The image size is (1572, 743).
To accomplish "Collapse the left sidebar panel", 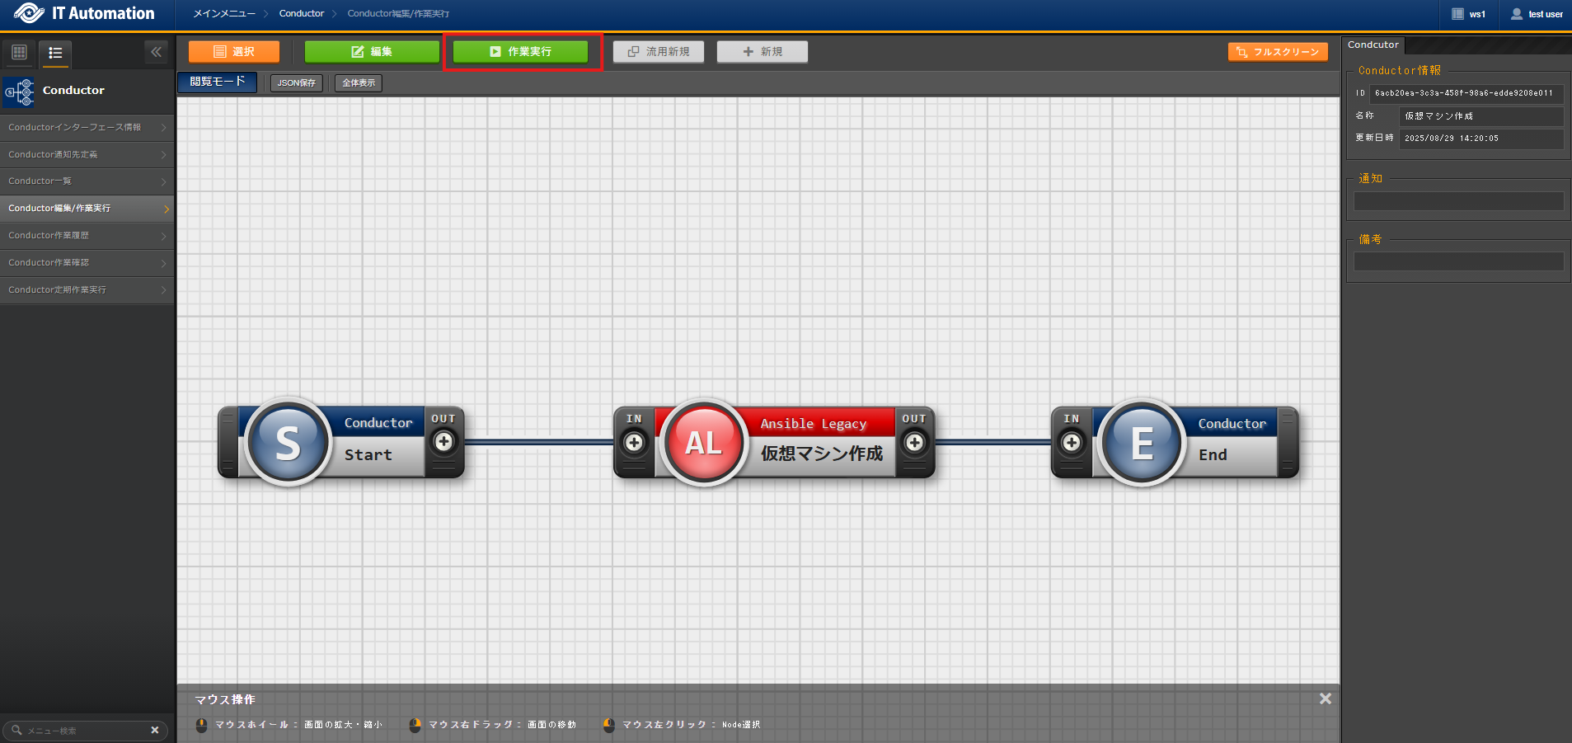I will pyautogui.click(x=156, y=52).
